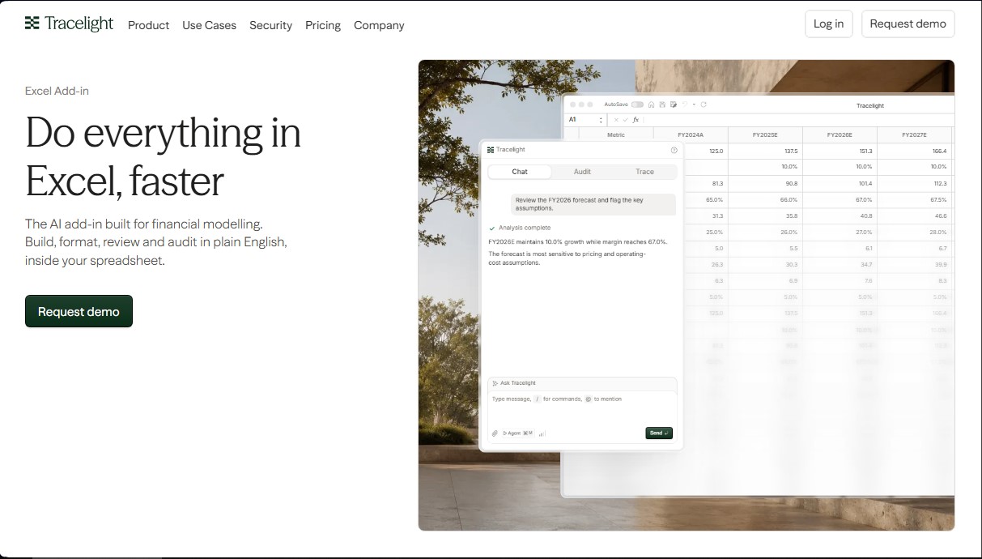The image size is (982, 559).
Task: Click the FY2026E column header
Action: click(x=840, y=134)
